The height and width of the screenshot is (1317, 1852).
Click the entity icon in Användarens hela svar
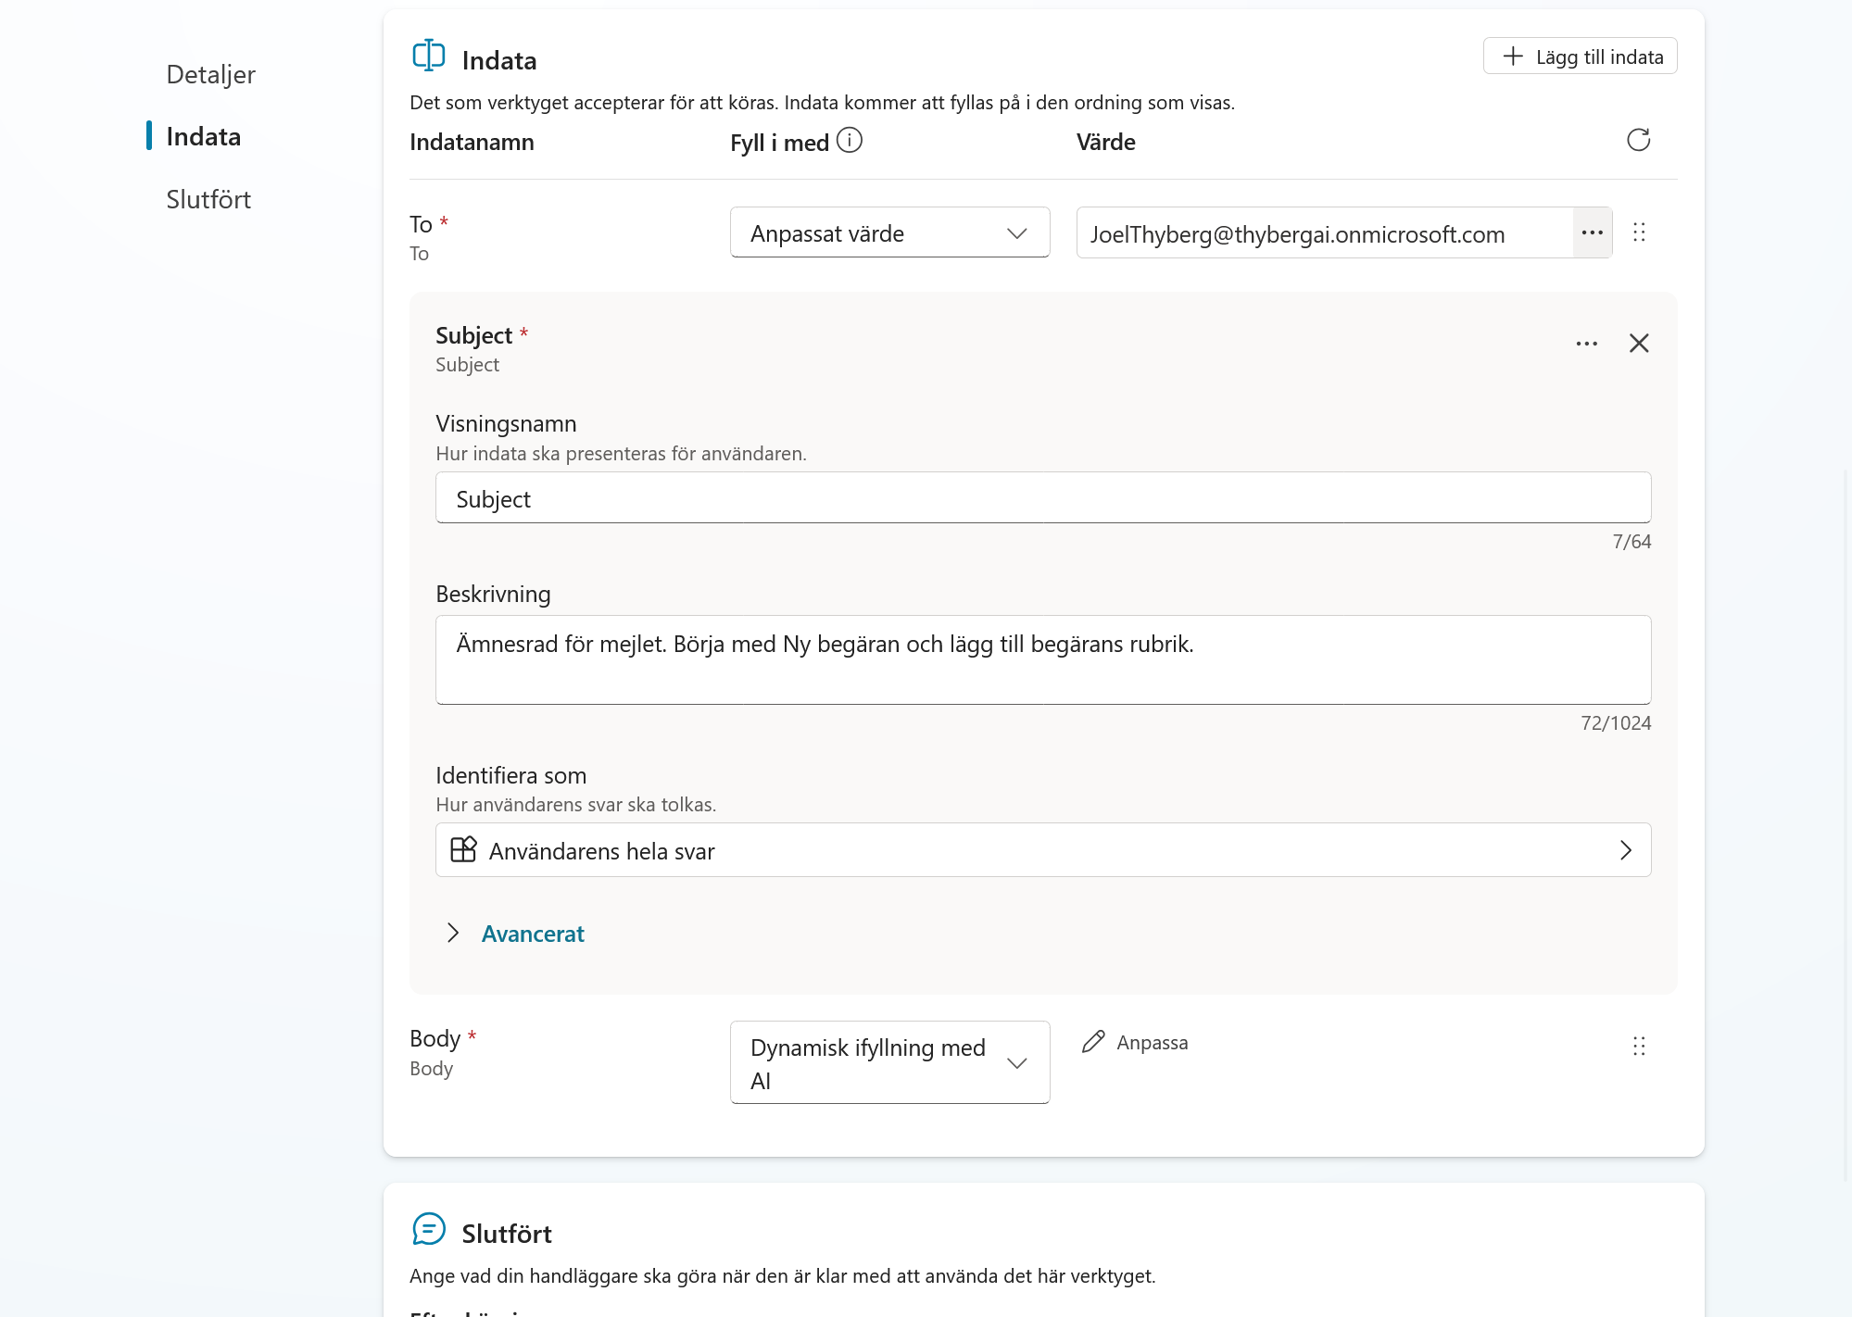tap(463, 849)
